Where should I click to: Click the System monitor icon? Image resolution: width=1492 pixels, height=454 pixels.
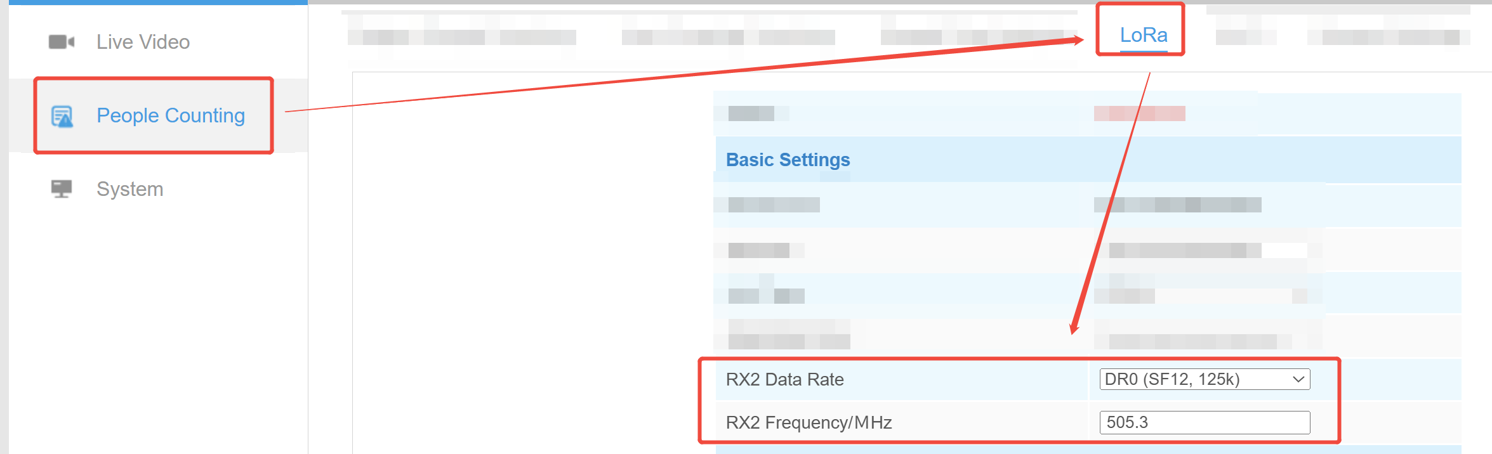click(x=62, y=189)
